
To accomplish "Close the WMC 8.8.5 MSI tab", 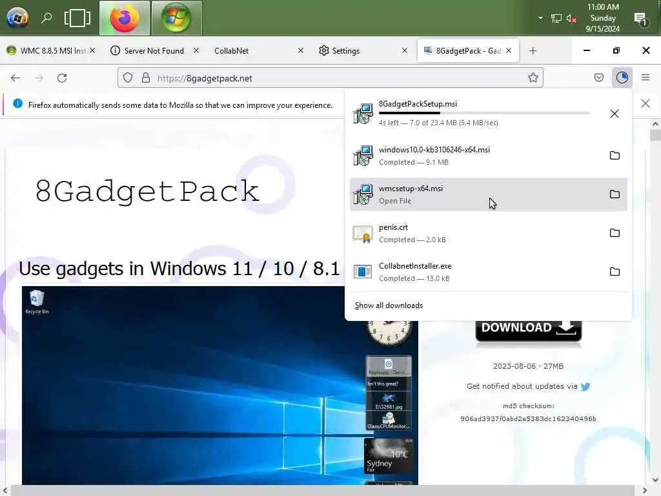I will tap(92, 50).
